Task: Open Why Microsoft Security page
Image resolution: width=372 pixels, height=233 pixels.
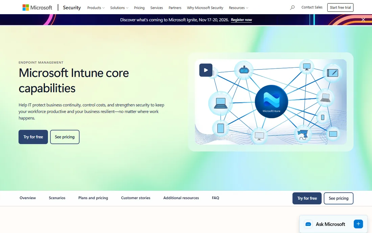Action: 205,8
